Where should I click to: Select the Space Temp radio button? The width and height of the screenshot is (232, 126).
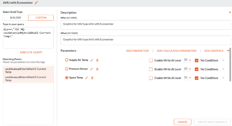(67, 78)
